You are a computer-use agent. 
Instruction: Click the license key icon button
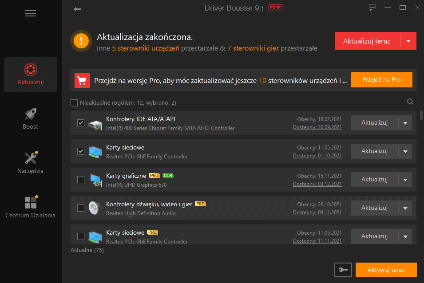[x=343, y=270]
